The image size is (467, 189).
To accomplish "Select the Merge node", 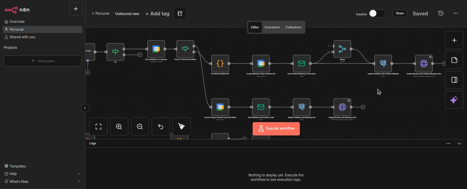I will (x=342, y=49).
